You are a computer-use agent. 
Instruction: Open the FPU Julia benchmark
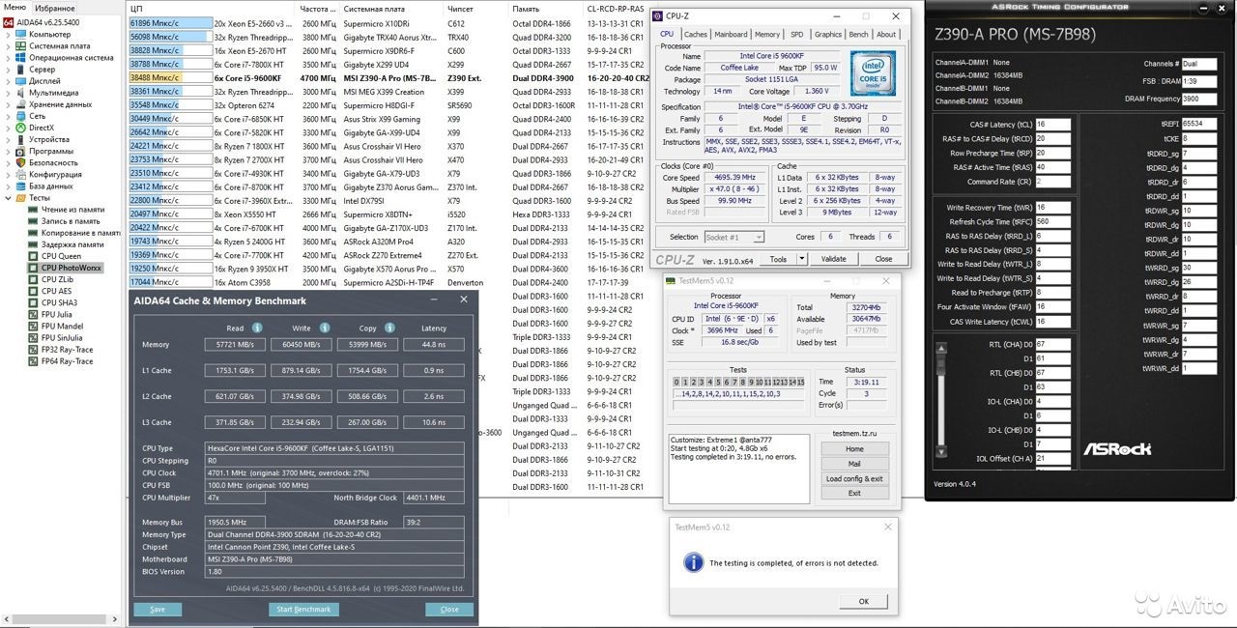tap(50, 314)
